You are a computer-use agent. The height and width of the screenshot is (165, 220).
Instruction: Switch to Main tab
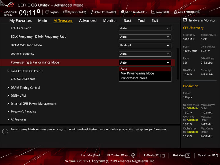[43, 21]
